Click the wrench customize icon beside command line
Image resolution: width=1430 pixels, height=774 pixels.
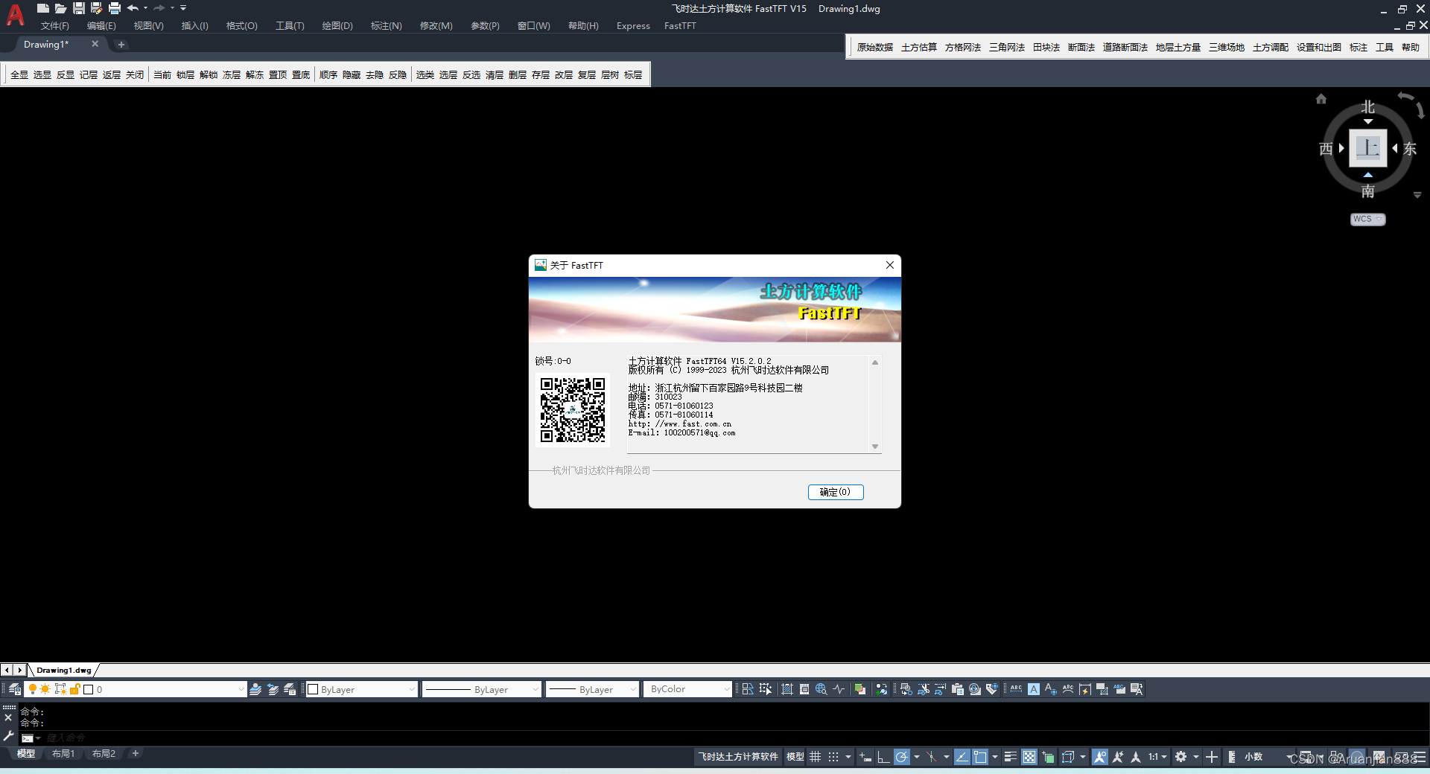click(x=8, y=736)
